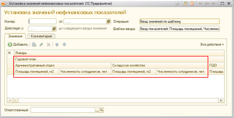Click the horizontal scrollbar right arrow
Screen dimensions: 234x118
click(x=221, y=100)
